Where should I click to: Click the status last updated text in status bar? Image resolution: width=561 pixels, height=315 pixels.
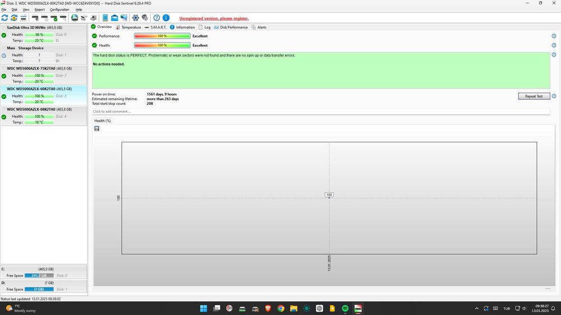[x=31, y=299]
